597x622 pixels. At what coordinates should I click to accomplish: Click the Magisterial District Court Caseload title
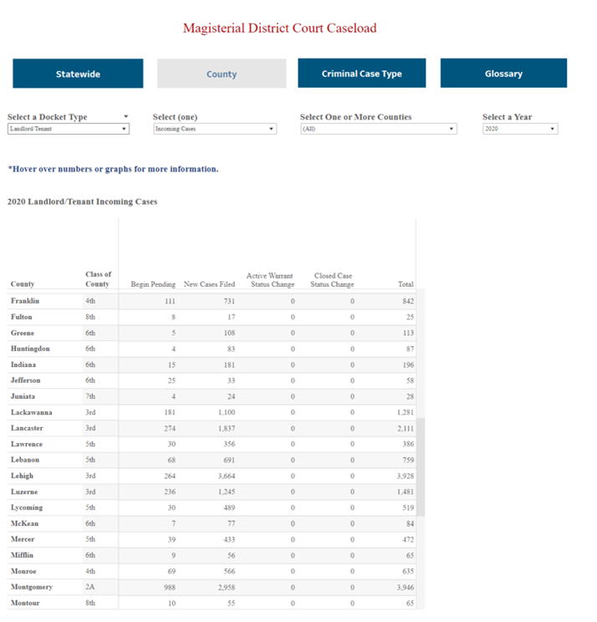click(x=279, y=28)
